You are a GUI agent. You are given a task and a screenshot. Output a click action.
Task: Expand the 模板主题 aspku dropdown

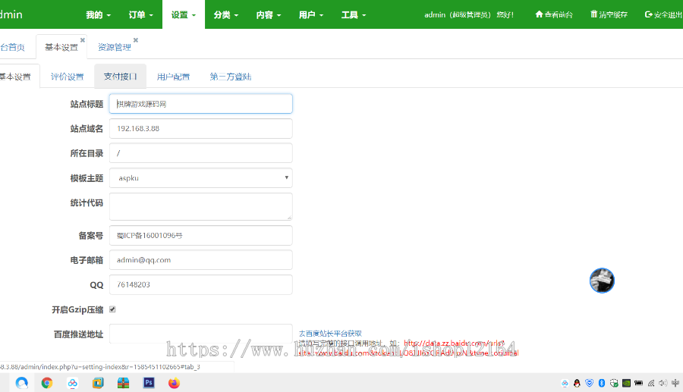point(201,178)
